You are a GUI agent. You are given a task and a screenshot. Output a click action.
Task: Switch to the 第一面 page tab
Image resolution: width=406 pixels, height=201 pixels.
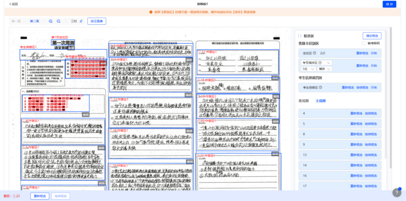[x=16, y=21]
